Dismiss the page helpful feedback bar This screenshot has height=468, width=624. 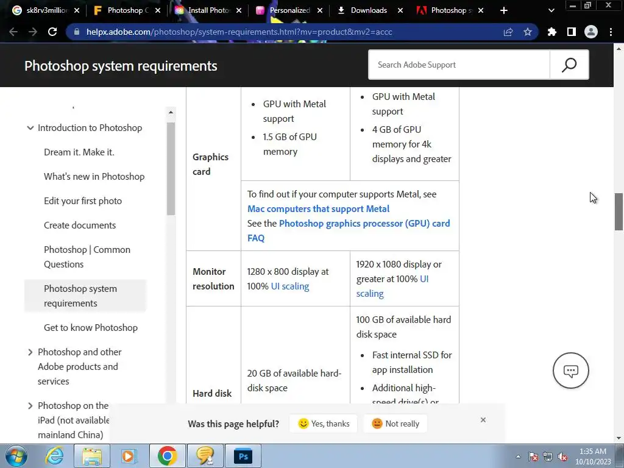[483, 420]
